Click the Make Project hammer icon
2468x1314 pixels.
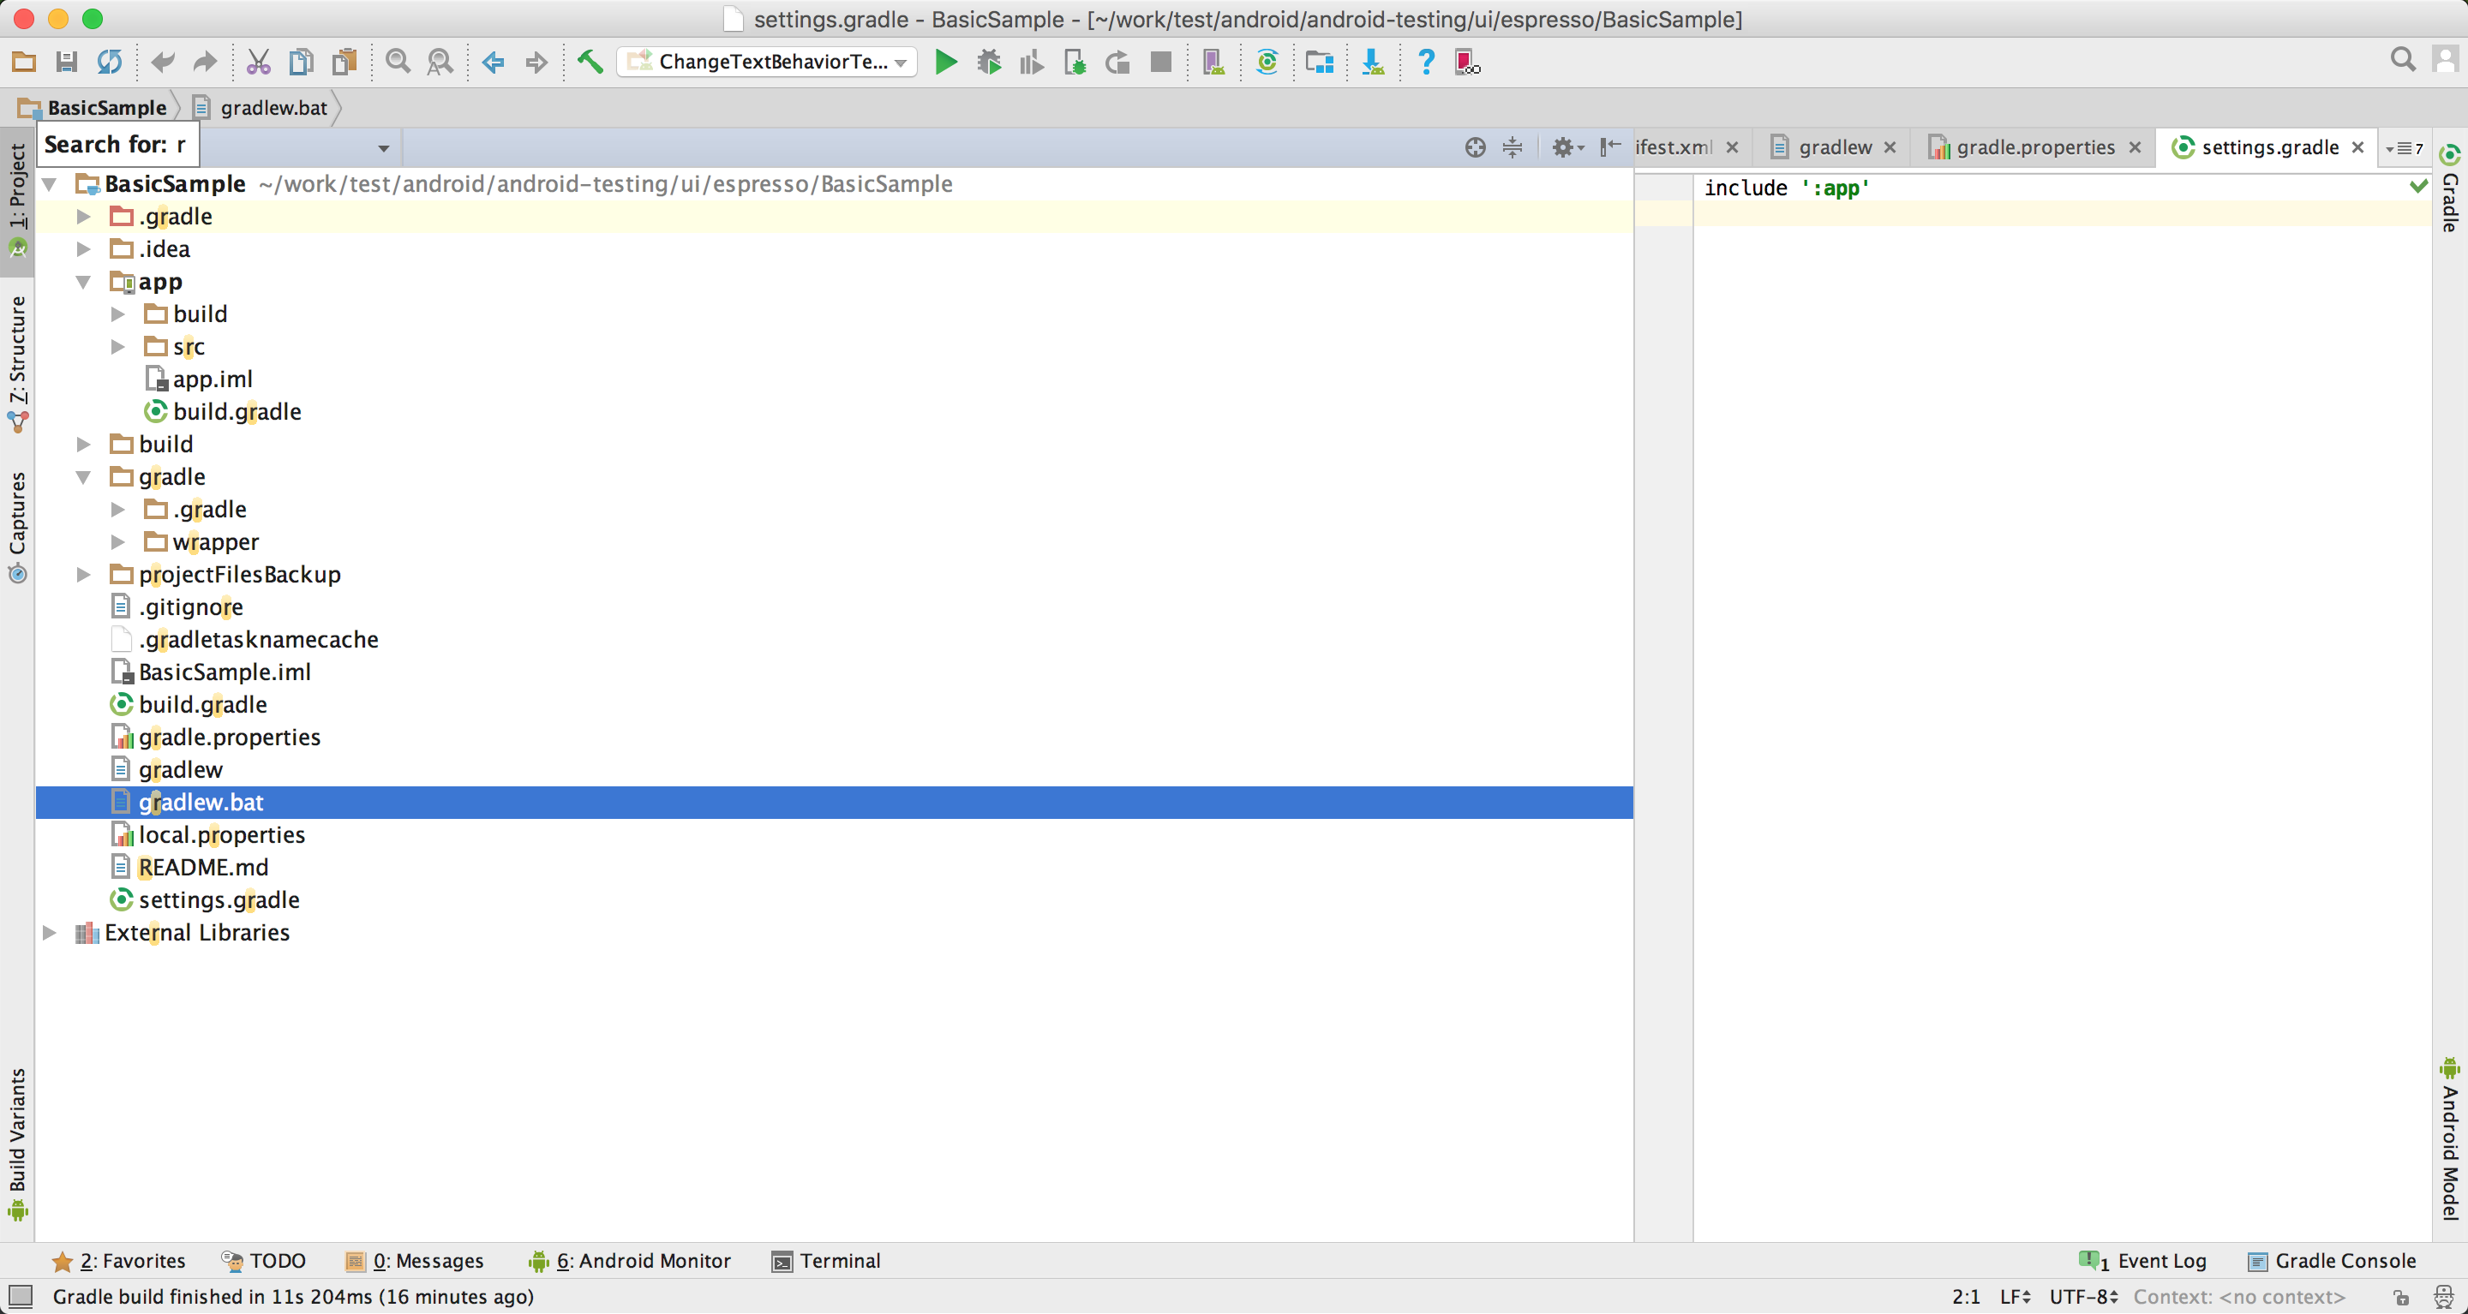(x=590, y=63)
